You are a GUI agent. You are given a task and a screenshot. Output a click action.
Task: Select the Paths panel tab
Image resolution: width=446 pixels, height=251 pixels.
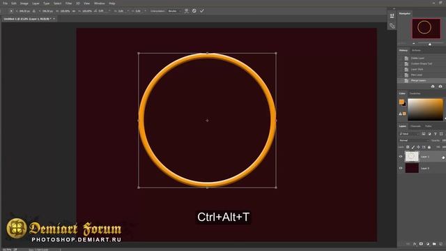[x=429, y=126]
